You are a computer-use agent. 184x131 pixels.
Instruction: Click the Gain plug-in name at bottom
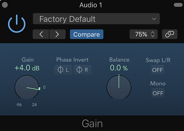(x=92, y=124)
